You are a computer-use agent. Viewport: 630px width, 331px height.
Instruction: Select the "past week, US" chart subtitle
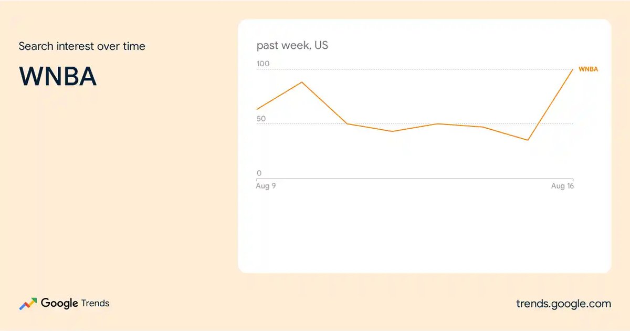point(292,46)
